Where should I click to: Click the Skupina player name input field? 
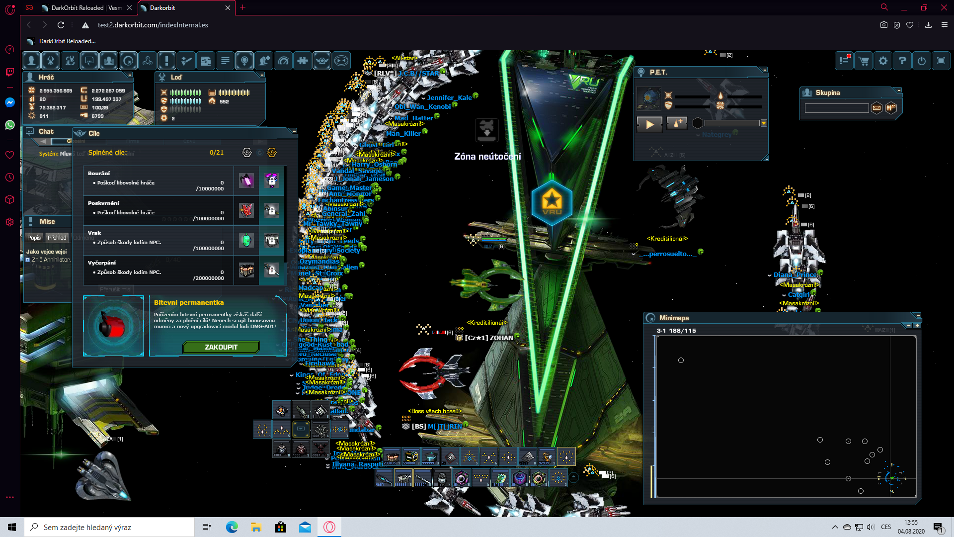[x=836, y=108]
